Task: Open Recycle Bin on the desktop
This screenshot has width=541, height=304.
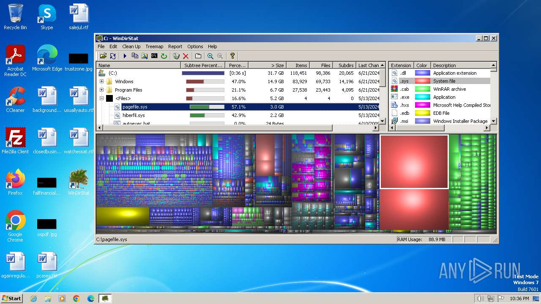Action: (15, 17)
